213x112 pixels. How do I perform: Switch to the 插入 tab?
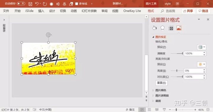pos(41,11)
